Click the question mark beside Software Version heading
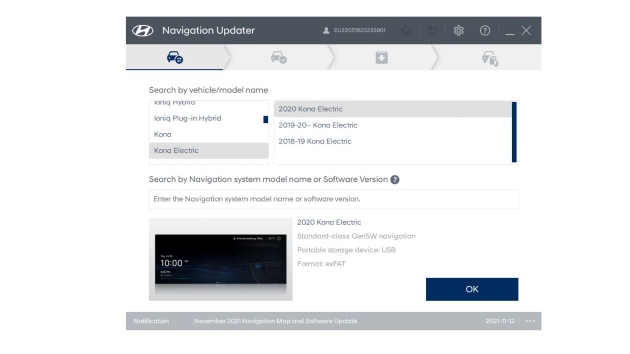630x354 pixels. [x=395, y=179]
